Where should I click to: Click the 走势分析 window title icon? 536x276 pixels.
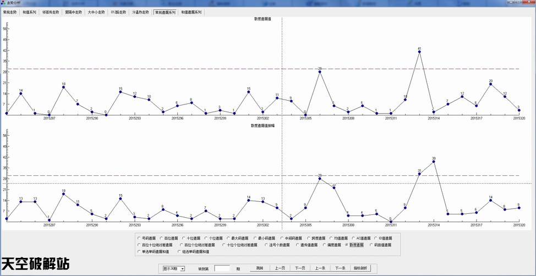click(3, 3)
